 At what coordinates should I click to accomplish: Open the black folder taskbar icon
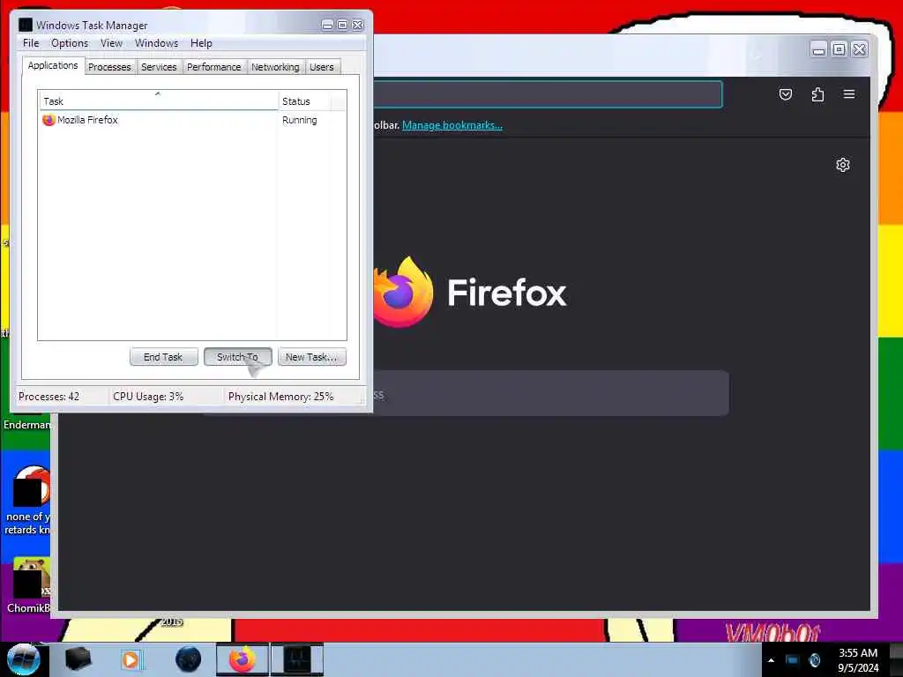[78, 659]
